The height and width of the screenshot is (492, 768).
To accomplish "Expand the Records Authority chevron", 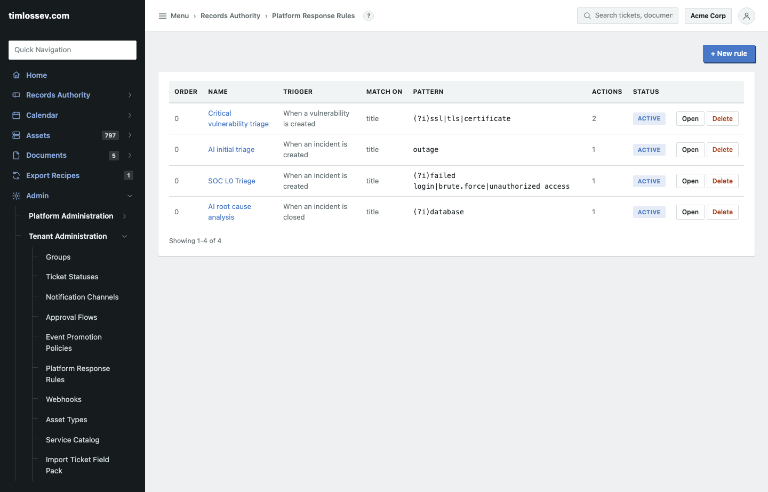I will [130, 95].
